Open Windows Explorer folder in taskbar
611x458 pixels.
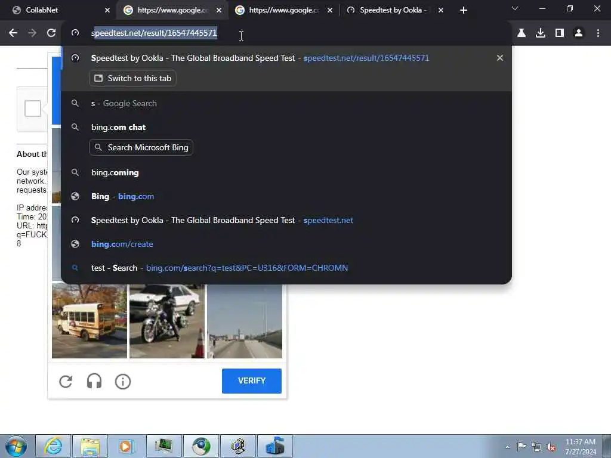[90, 446]
